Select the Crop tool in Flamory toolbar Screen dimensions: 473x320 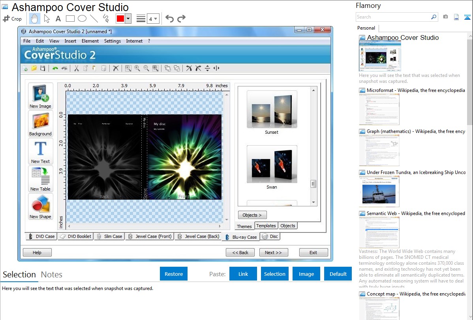[x=12, y=19]
